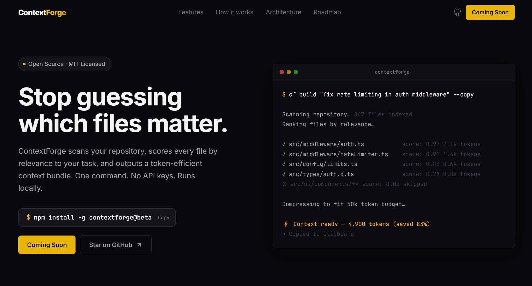Screen dimensions: 532x286
Task: Click score 0.83 0.6k tokens value
Action: point(441,164)
